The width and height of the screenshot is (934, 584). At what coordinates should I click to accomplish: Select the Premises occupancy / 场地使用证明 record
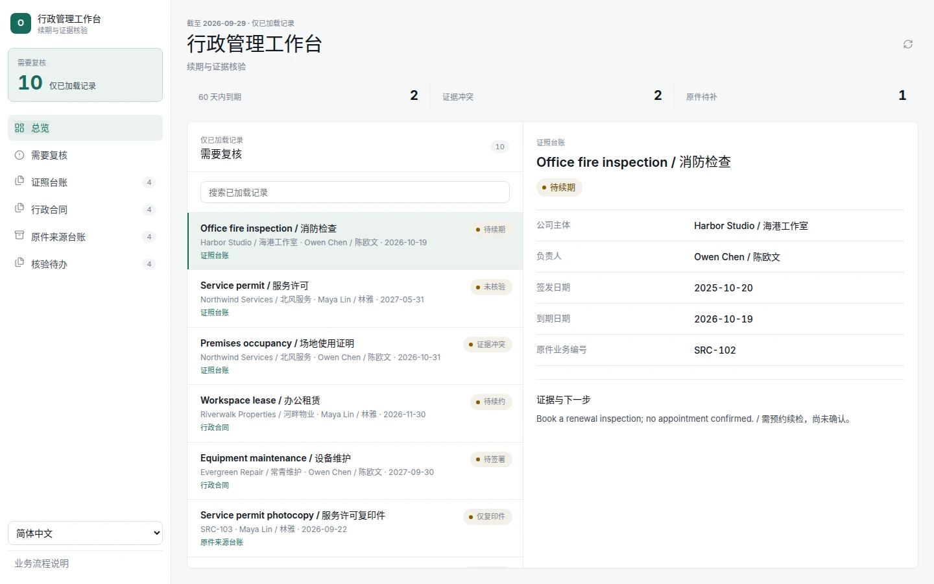355,356
